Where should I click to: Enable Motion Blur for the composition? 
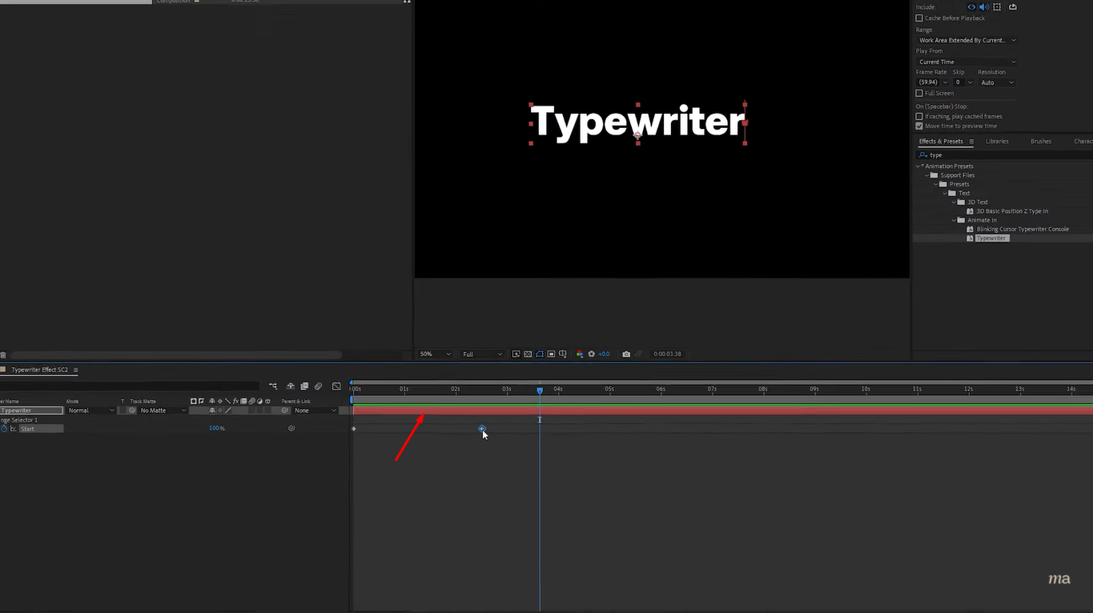(x=291, y=386)
